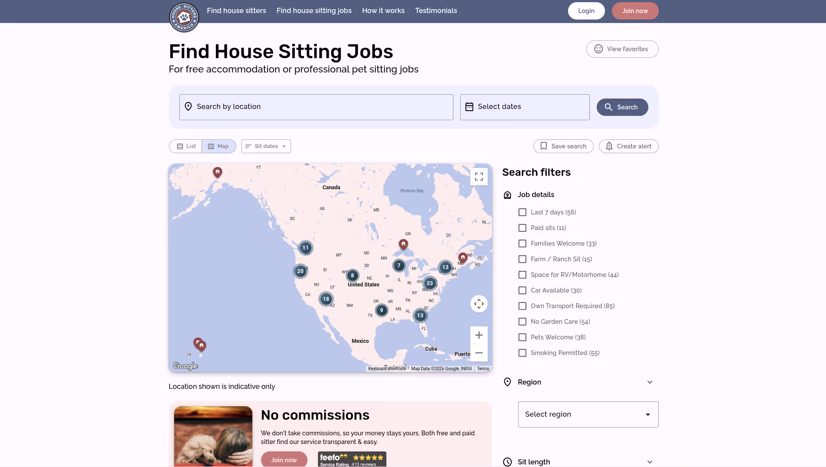
Task: Go to Find house sitters
Action: [236, 11]
